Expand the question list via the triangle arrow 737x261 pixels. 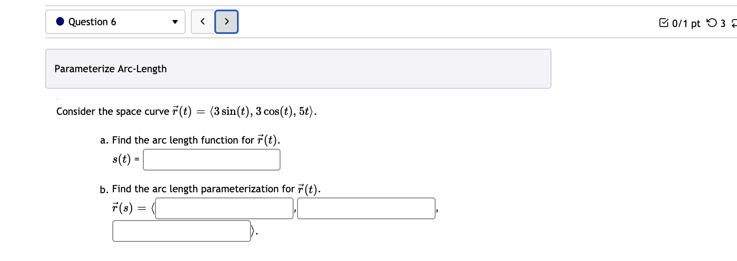click(176, 21)
